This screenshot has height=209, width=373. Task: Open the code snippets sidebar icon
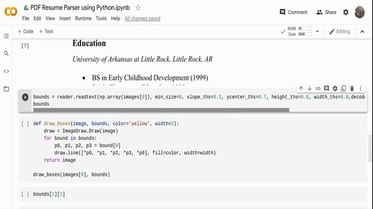6,71
